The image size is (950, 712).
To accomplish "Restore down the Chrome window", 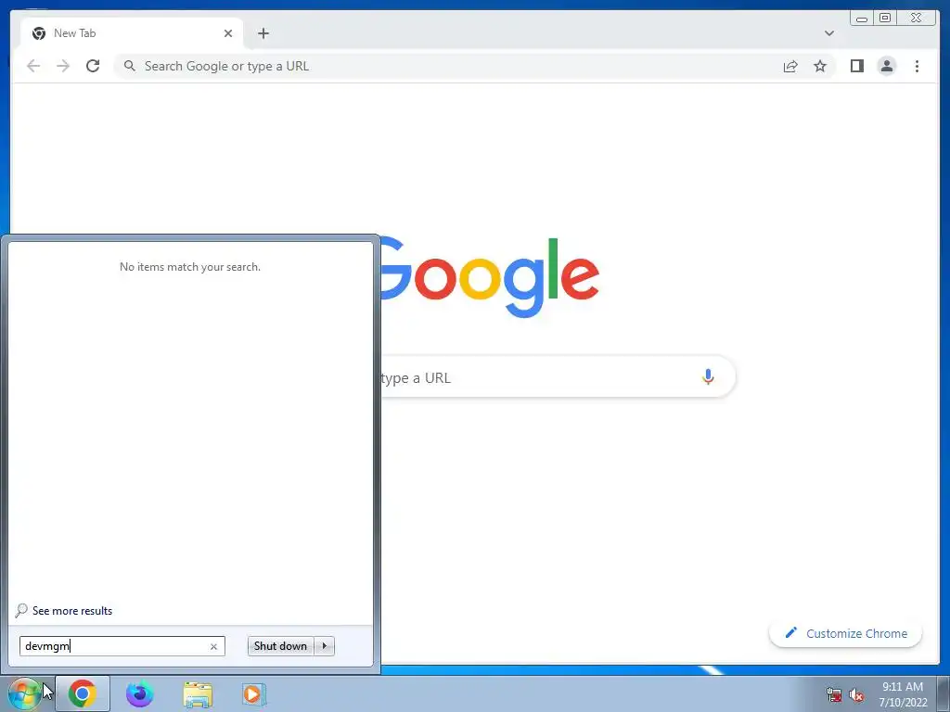I will (885, 19).
